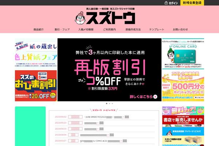Click the Suzutou mascot face logo

[x=80, y=18]
